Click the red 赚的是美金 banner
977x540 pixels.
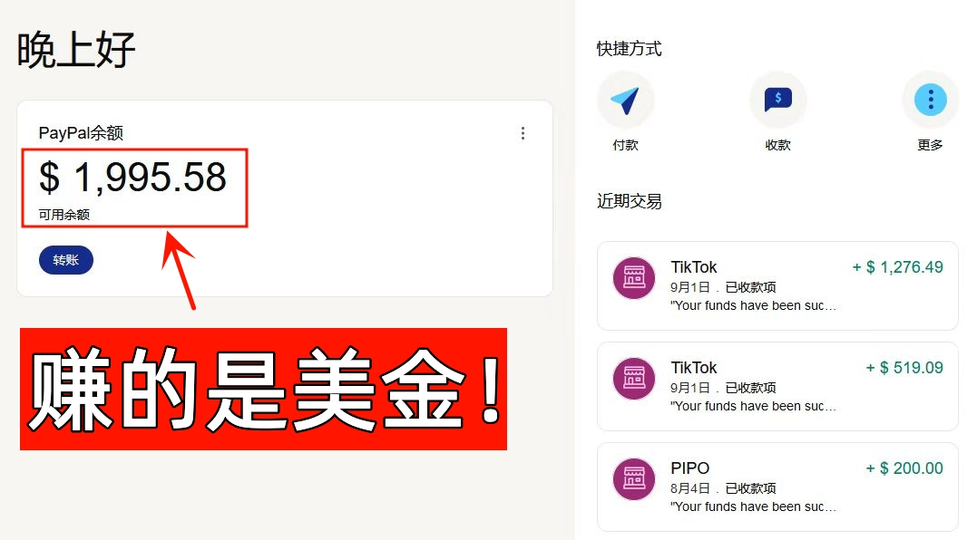point(264,389)
